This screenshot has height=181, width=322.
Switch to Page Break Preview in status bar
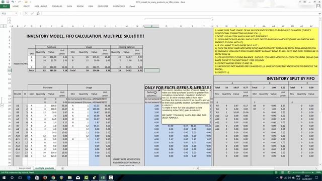click(289, 172)
